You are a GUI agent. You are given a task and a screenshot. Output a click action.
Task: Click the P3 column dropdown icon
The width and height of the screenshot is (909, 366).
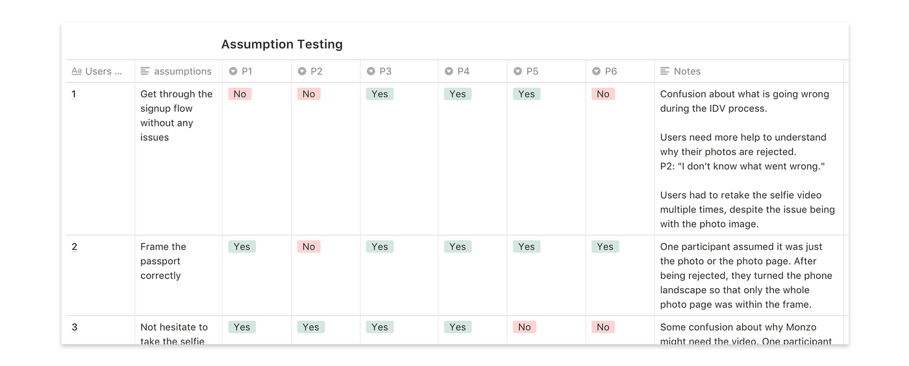(371, 71)
